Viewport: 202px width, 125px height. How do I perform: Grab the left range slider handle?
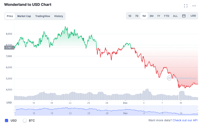tap(14, 110)
